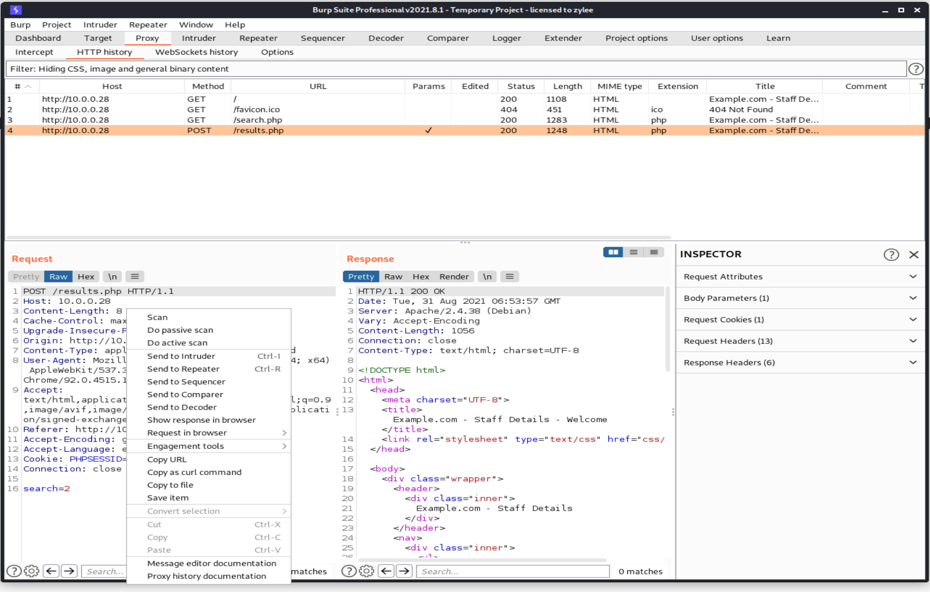The width and height of the screenshot is (930, 592).
Task: Switch to combined tab view layout icon
Action: pyautogui.click(x=654, y=252)
